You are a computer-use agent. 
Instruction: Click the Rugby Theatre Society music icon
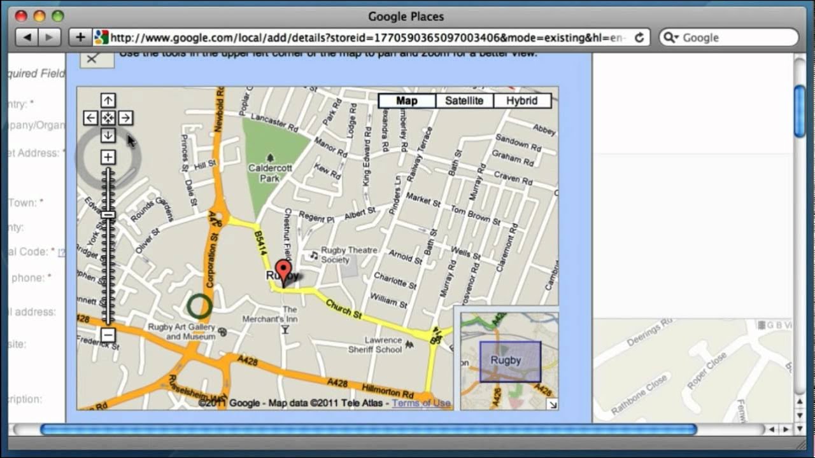tap(313, 255)
